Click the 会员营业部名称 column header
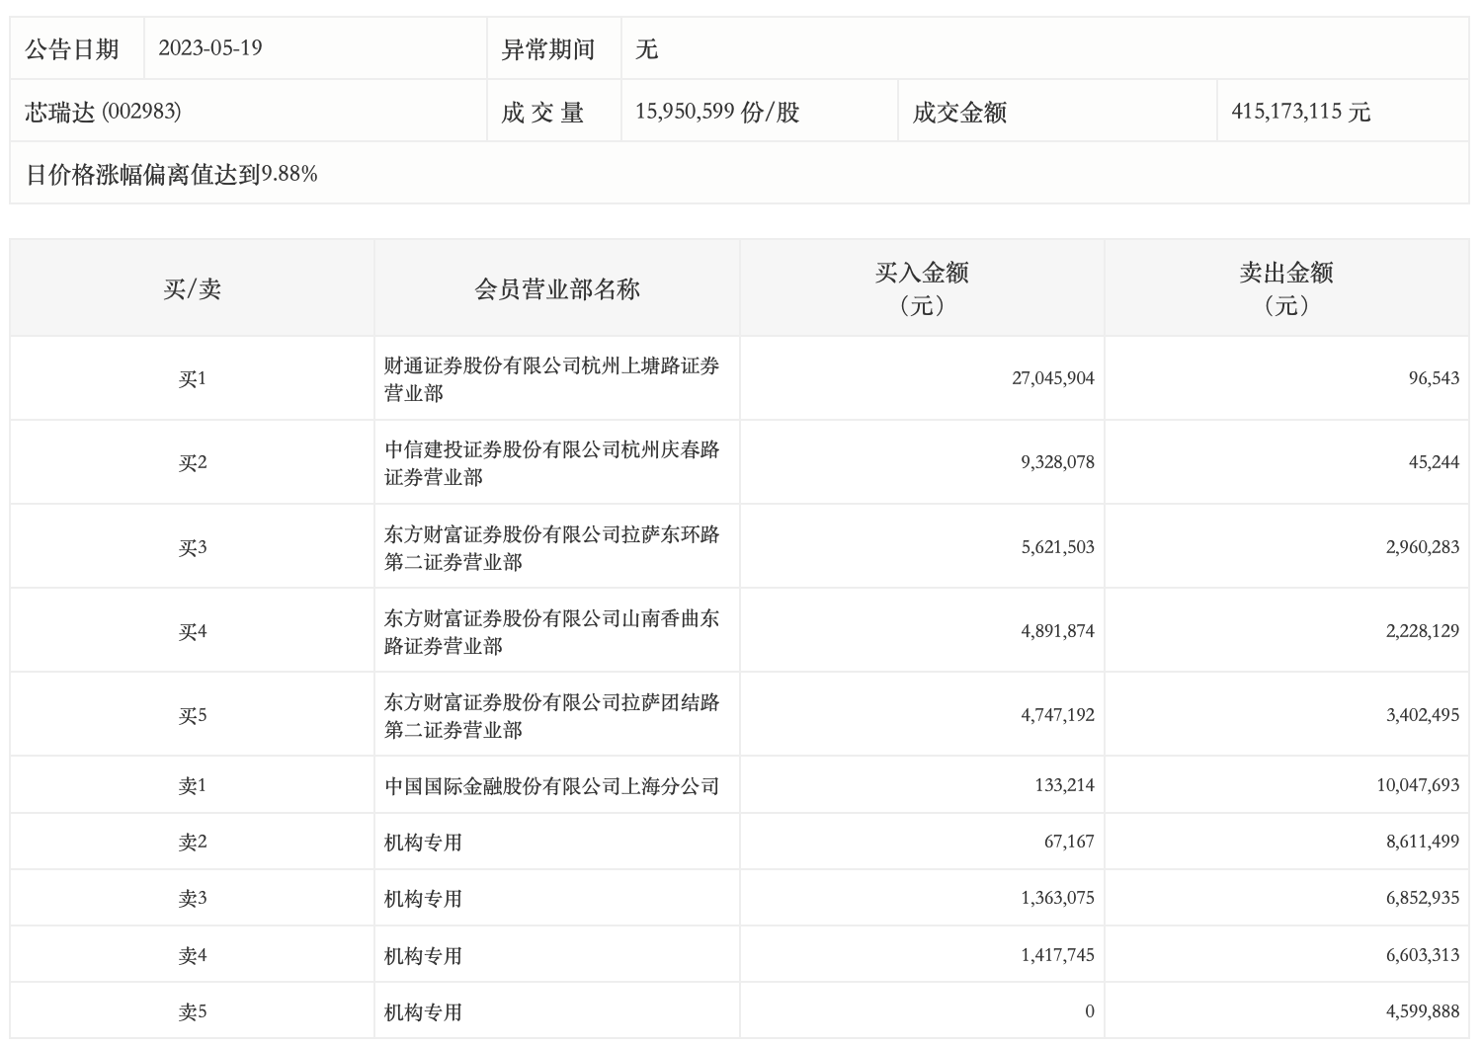 (557, 288)
